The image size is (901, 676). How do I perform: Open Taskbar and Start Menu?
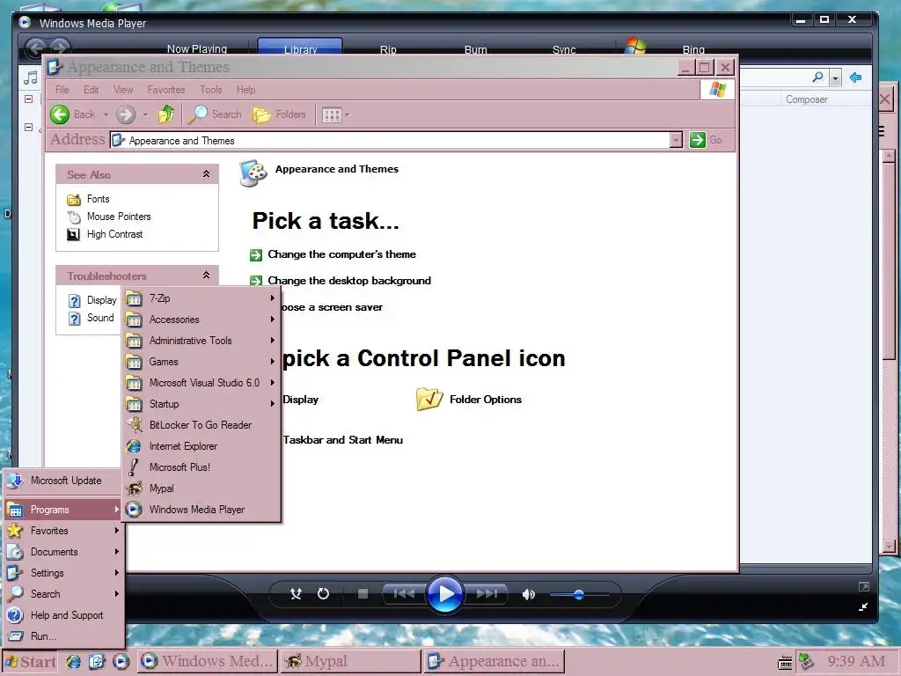[x=343, y=440]
